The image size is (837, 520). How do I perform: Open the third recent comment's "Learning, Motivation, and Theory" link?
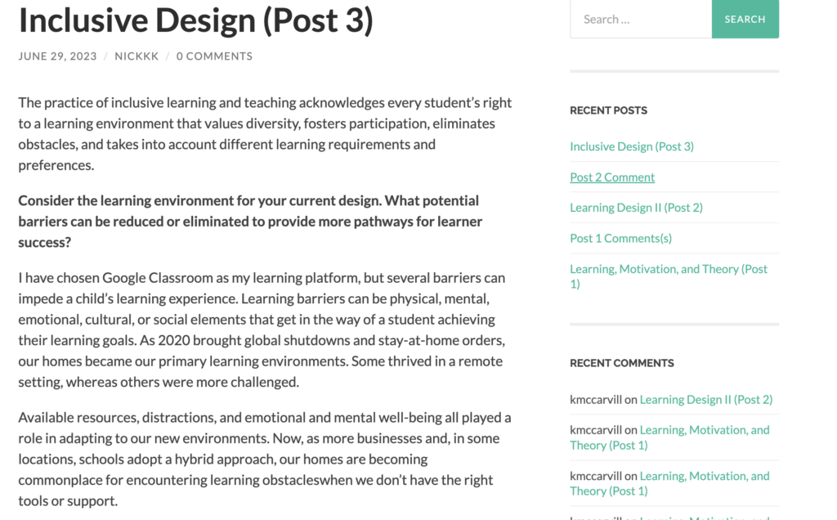pyautogui.click(x=704, y=476)
